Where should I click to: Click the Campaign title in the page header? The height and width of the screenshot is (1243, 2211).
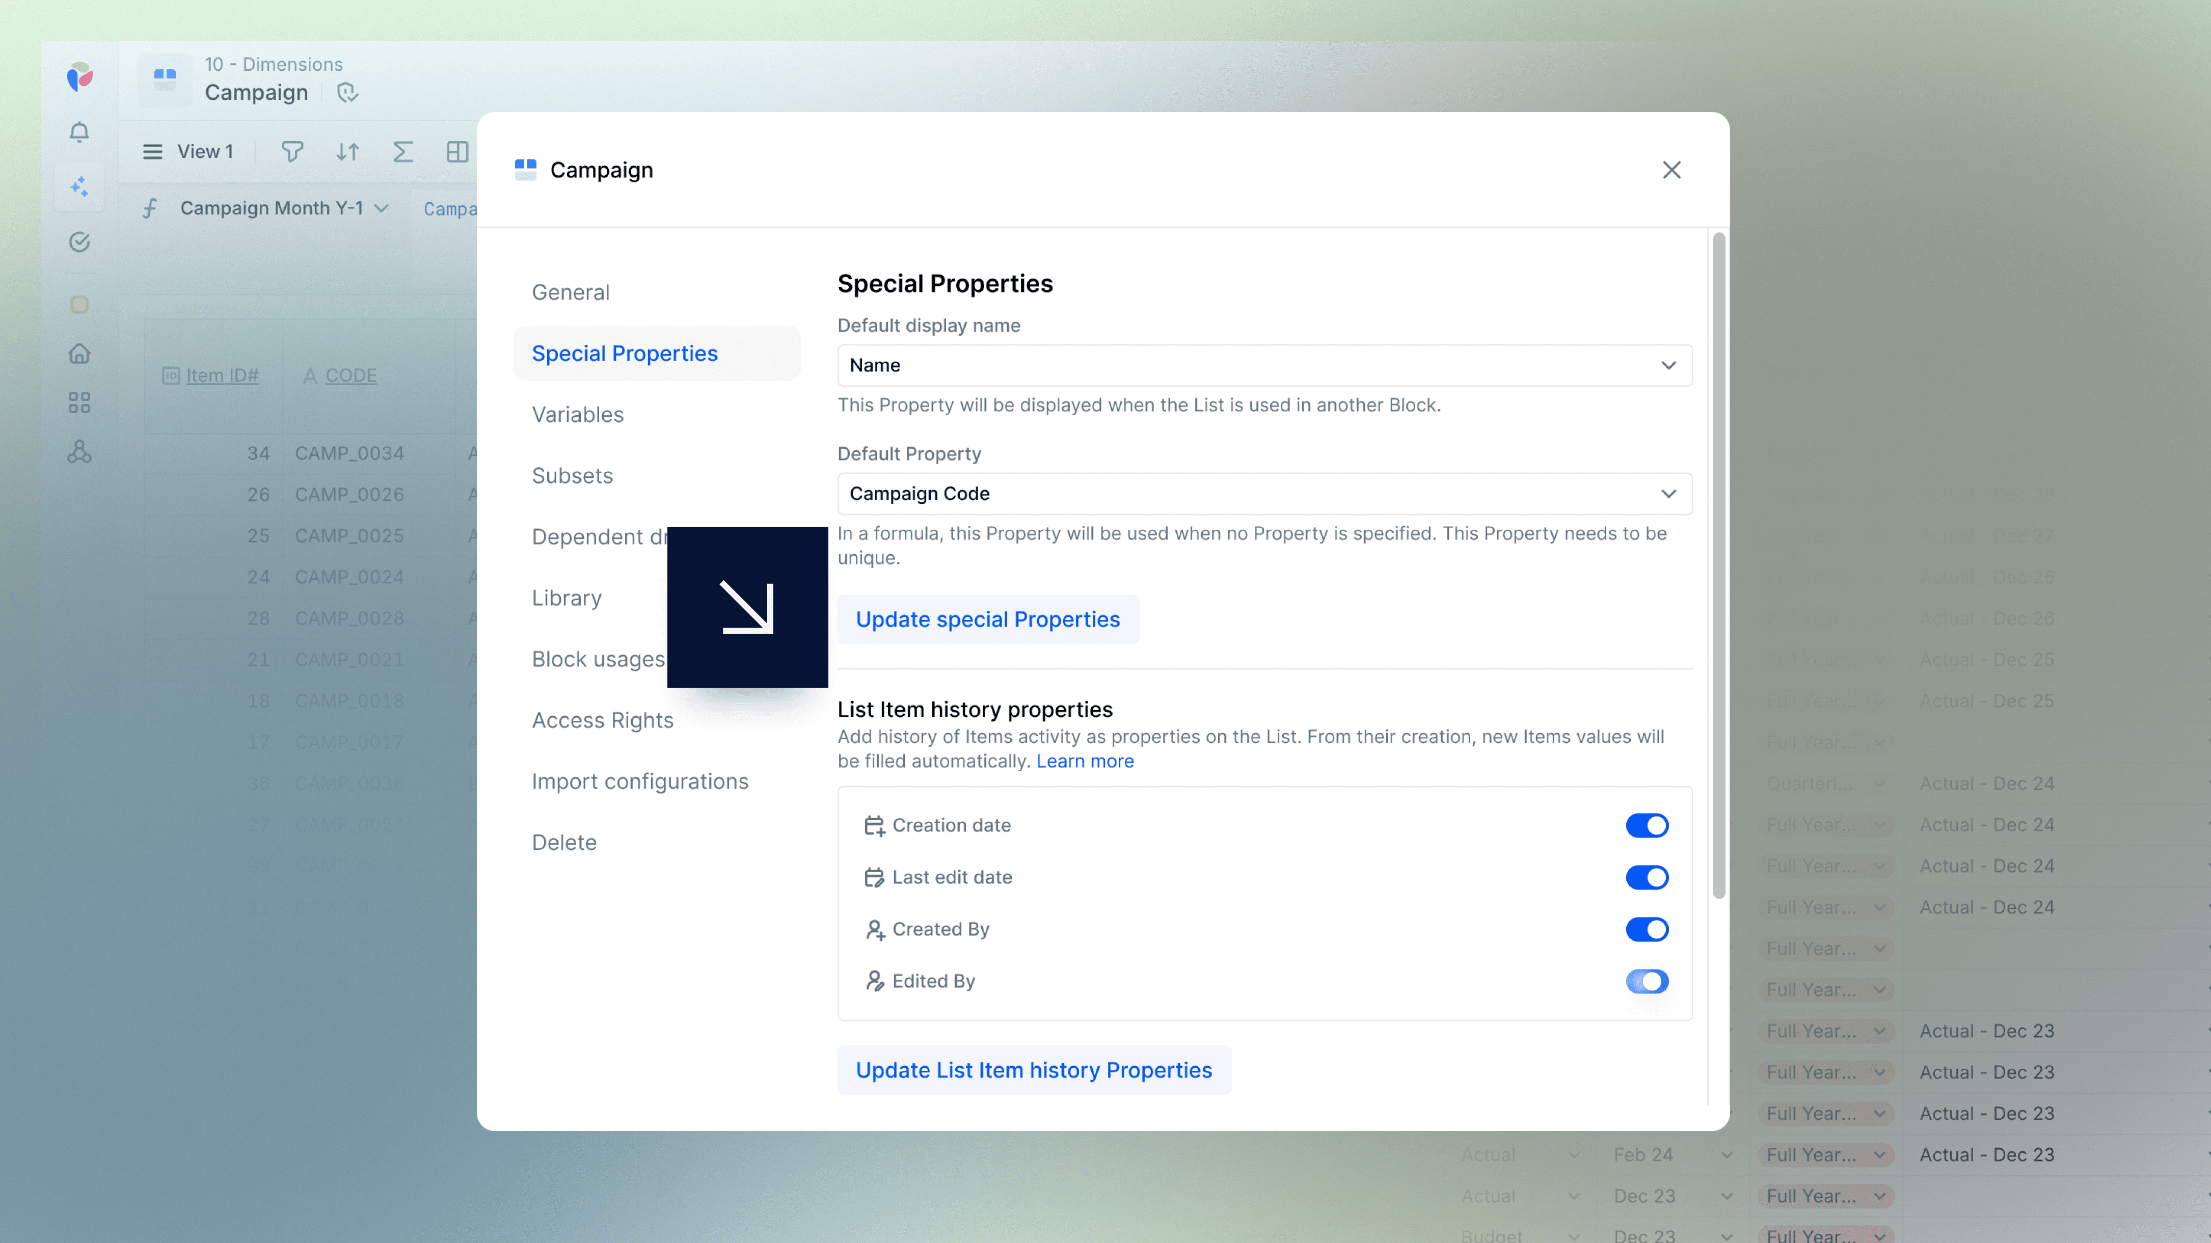[x=256, y=93]
